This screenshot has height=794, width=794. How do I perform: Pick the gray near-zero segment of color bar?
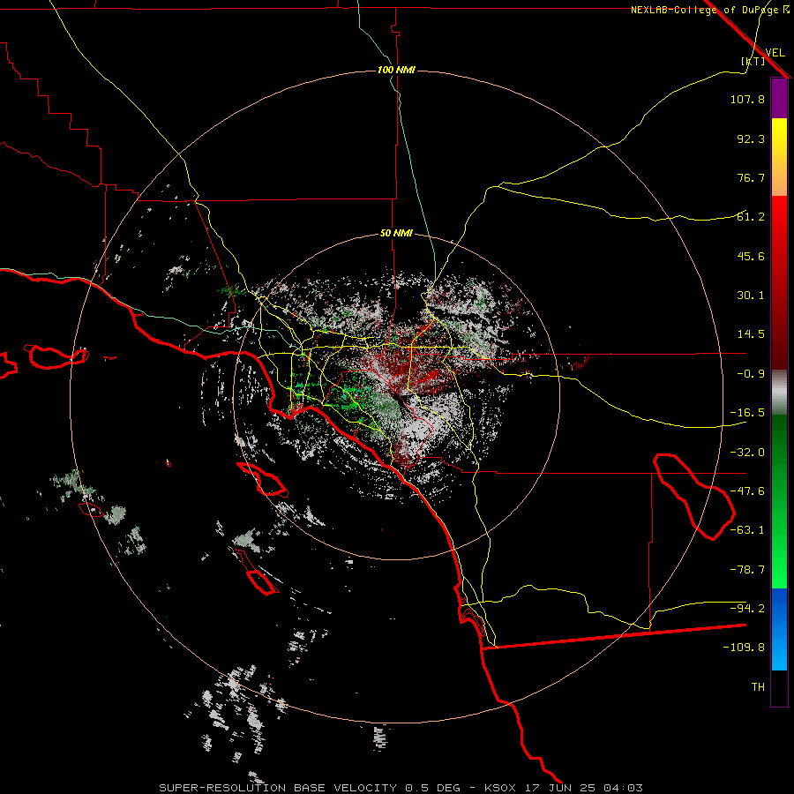coord(779,393)
